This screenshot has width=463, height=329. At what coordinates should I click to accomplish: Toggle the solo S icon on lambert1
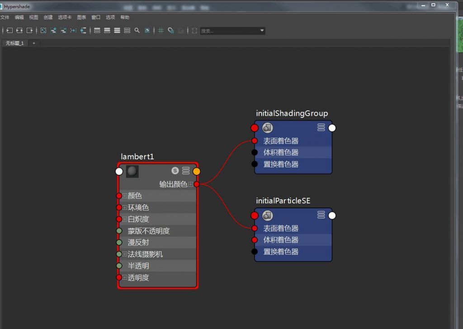(x=175, y=170)
